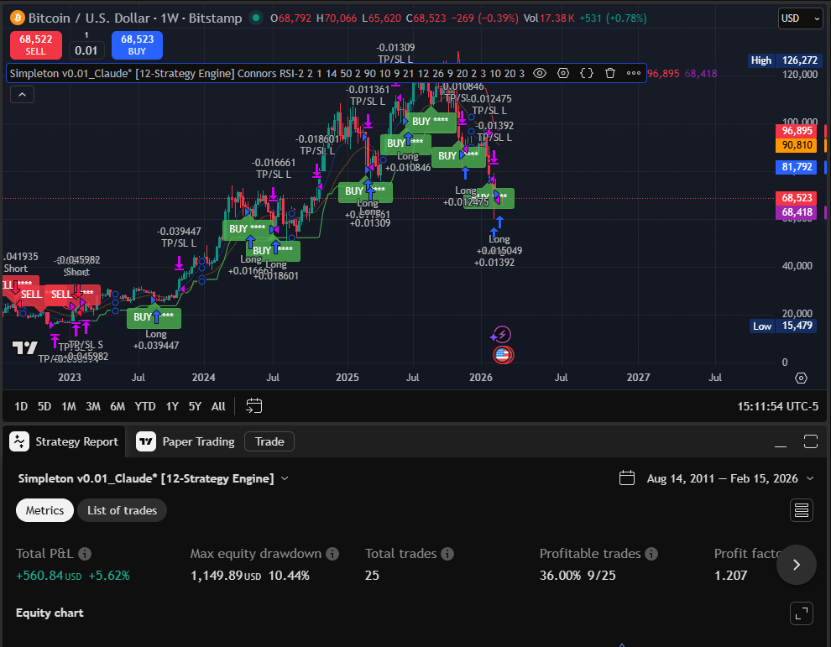Click the Low 15,479 price label
This screenshot has height=647, width=831.
785,326
